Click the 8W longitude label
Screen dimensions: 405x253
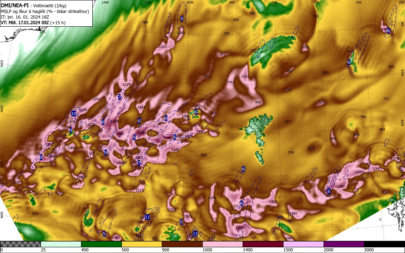[x=232, y=2]
